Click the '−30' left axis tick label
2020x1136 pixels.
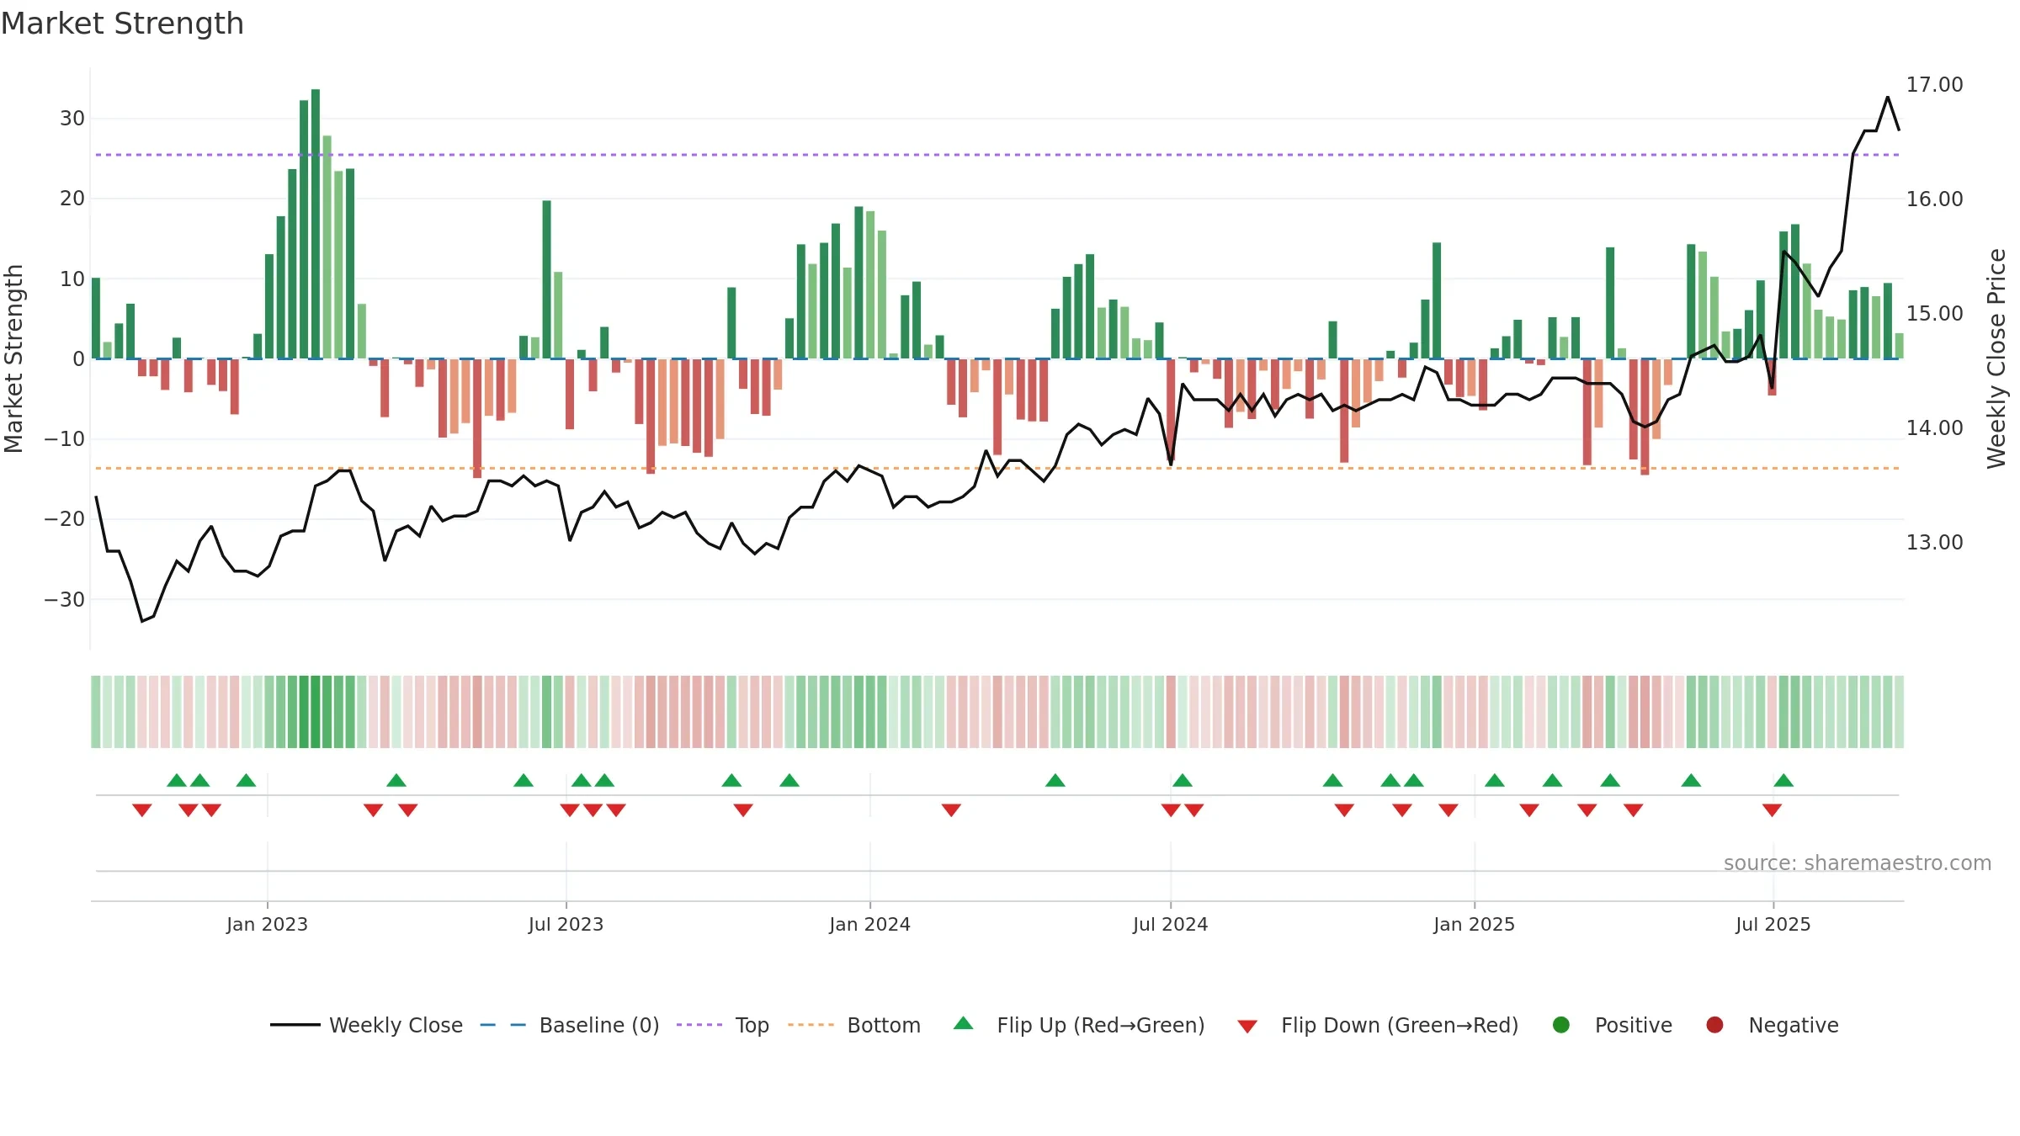coord(65,600)
